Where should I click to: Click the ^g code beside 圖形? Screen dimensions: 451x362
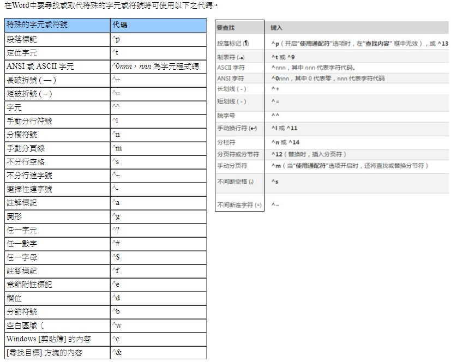(116, 216)
